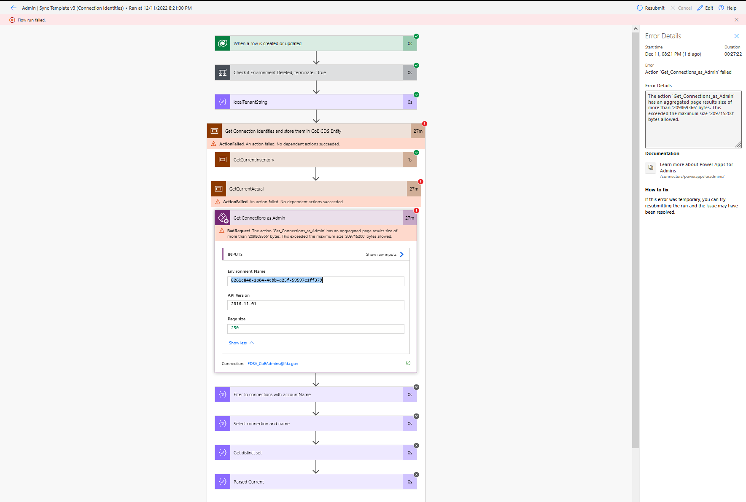Click the back arrow beside the flow title
The image size is (746, 502).
click(13, 8)
